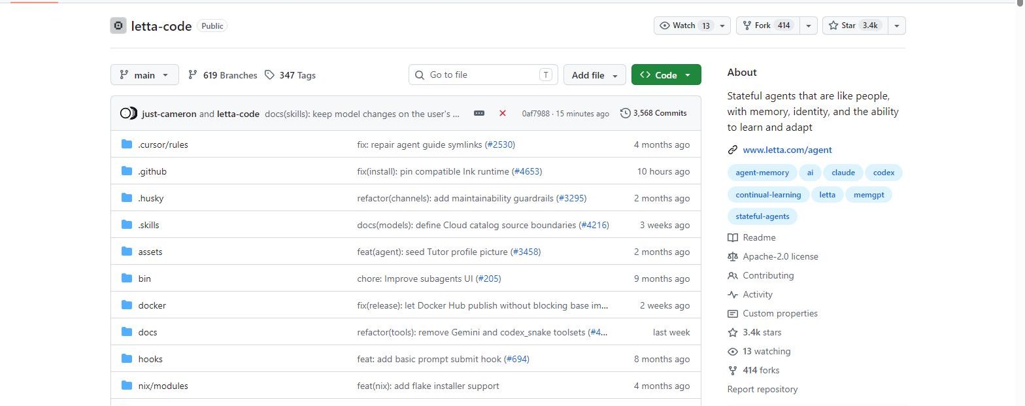Open the docker folder name link
Image resolution: width=1025 pixels, height=406 pixels.
152,305
